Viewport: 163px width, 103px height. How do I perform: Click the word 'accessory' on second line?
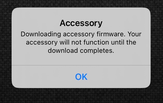point(42,42)
